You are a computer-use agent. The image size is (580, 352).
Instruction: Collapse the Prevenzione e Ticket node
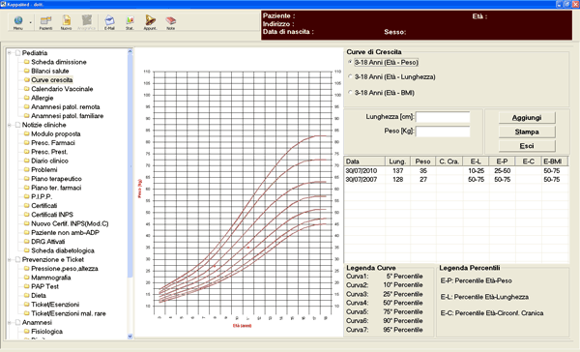click(10, 259)
